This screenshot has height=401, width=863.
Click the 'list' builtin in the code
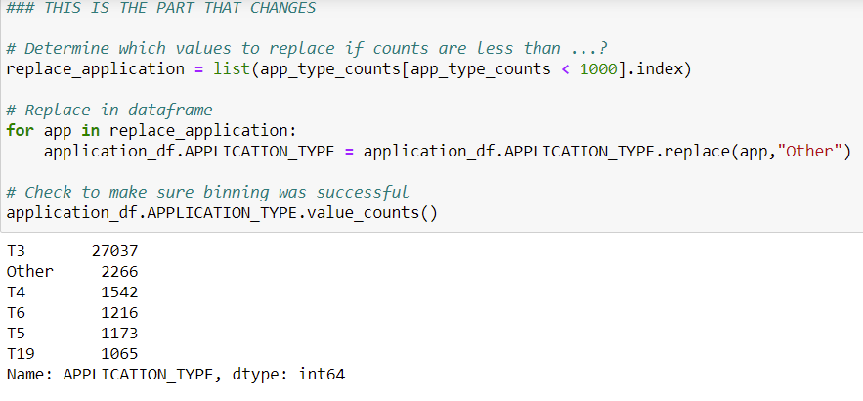(232, 69)
